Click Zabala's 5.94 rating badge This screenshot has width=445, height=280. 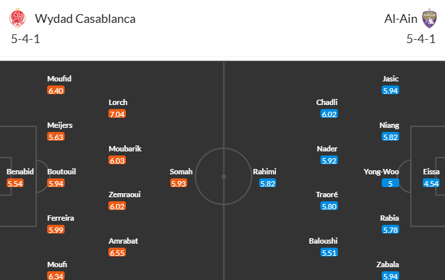pyautogui.click(x=390, y=276)
